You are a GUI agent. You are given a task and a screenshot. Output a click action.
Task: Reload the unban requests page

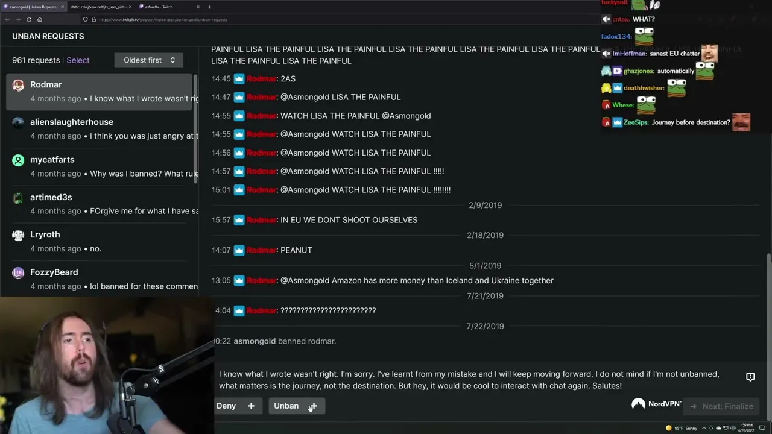(29, 20)
